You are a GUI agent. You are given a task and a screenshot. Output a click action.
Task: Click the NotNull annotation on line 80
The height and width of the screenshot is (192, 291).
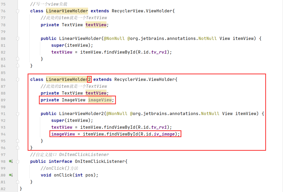207,39
